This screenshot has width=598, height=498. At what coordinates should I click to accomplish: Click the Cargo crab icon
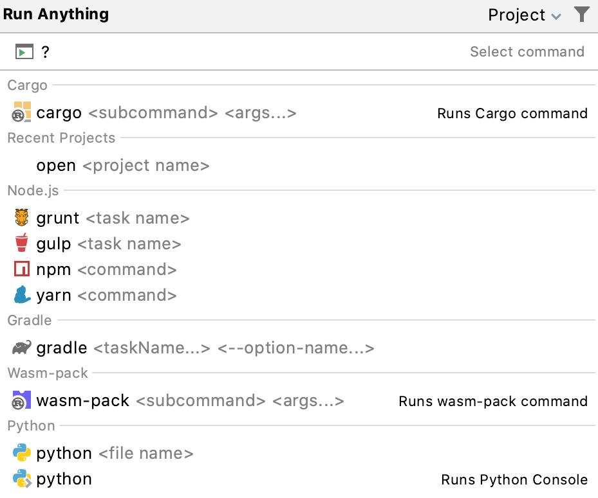coord(20,112)
